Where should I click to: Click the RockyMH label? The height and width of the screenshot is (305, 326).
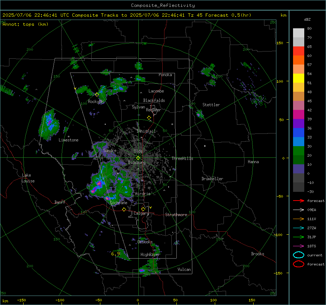coord(96,102)
